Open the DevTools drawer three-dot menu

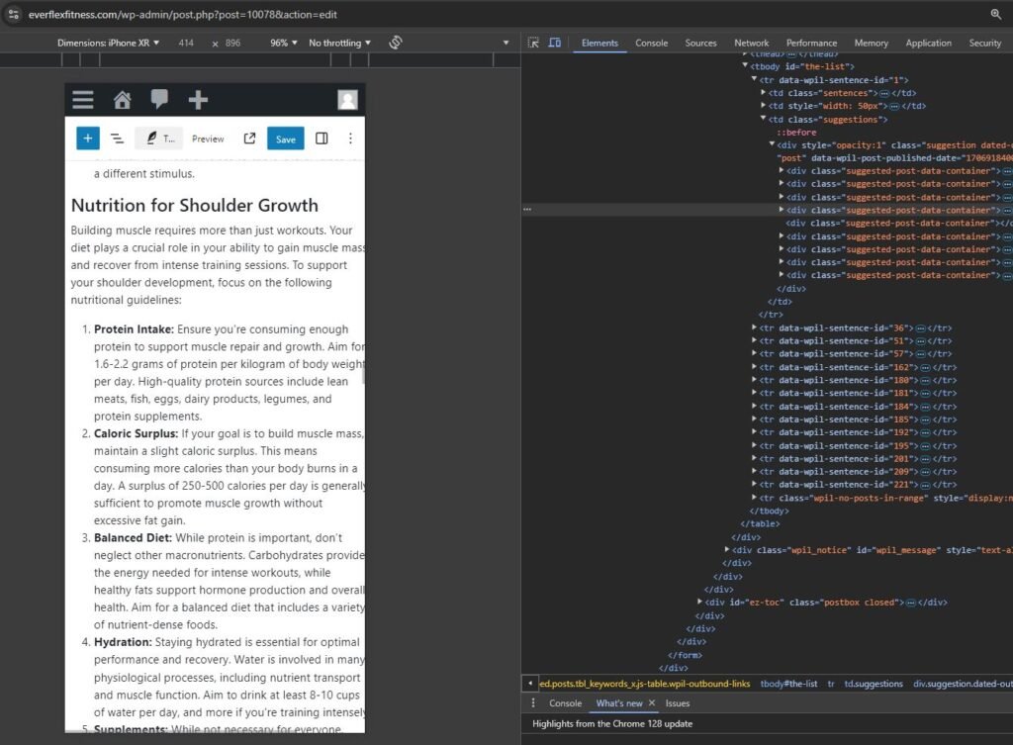point(533,703)
